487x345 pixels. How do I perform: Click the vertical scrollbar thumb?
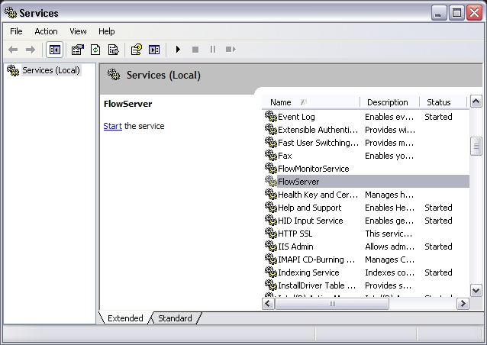(x=476, y=146)
